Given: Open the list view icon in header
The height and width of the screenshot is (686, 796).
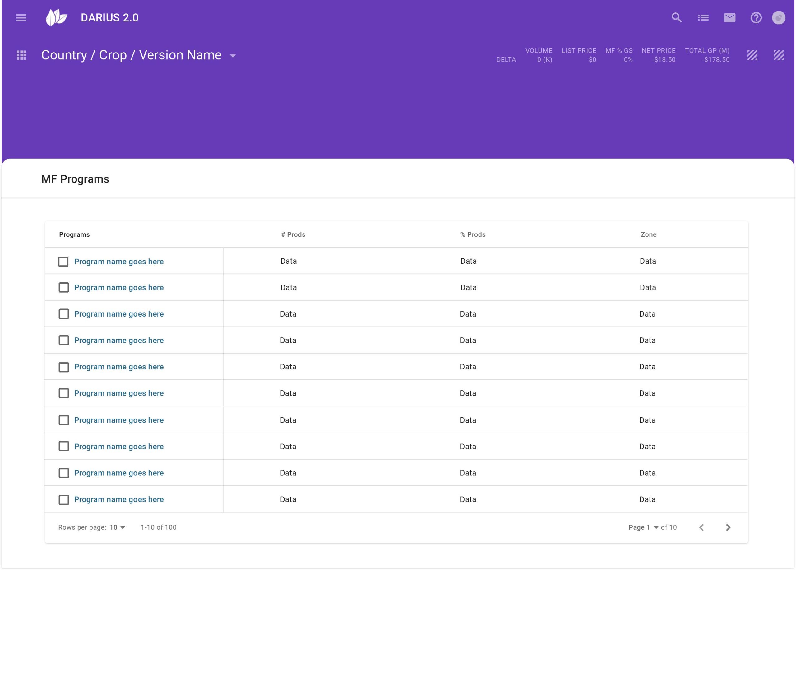Looking at the screenshot, I should click(703, 18).
